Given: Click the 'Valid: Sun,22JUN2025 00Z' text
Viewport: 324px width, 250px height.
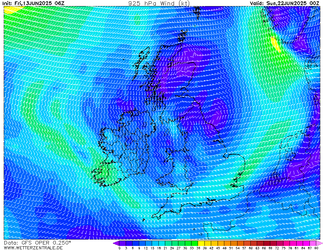Looking at the screenshot, I should point(284,3).
